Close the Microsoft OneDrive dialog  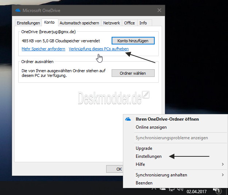tap(159, 10)
